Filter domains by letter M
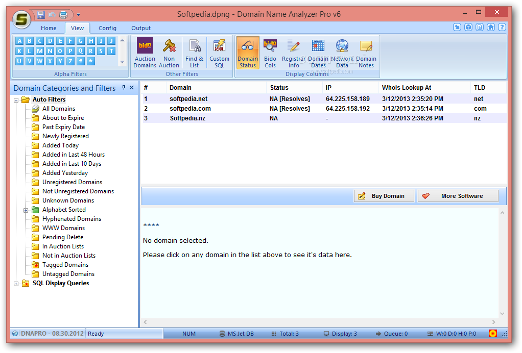The image size is (522, 353). [x=40, y=51]
